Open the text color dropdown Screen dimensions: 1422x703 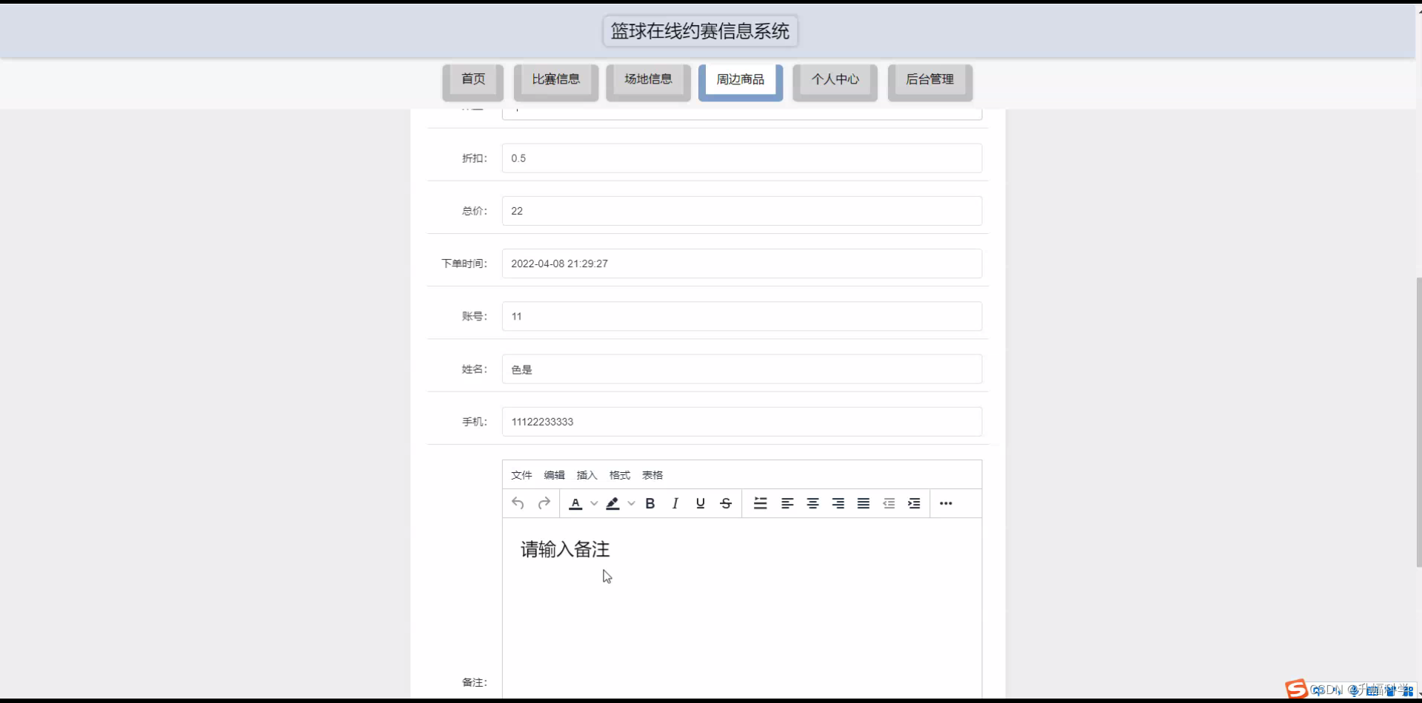pos(593,503)
